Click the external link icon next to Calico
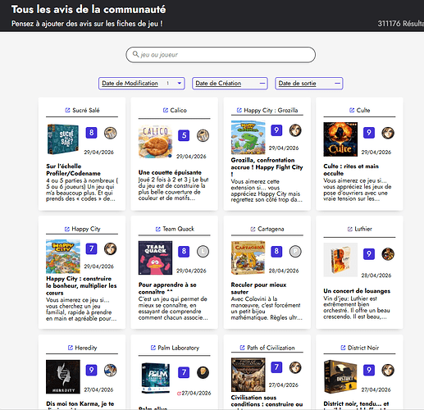 point(166,110)
